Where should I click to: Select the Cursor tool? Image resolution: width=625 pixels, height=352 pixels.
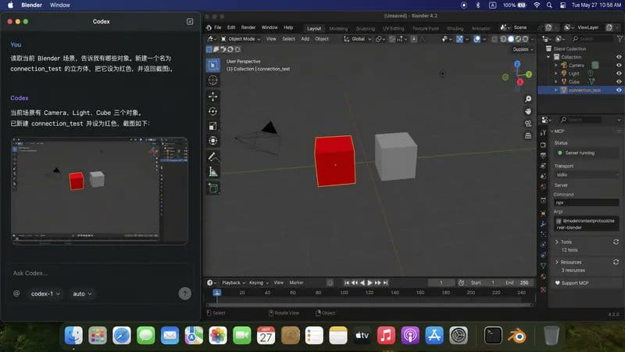[212, 81]
